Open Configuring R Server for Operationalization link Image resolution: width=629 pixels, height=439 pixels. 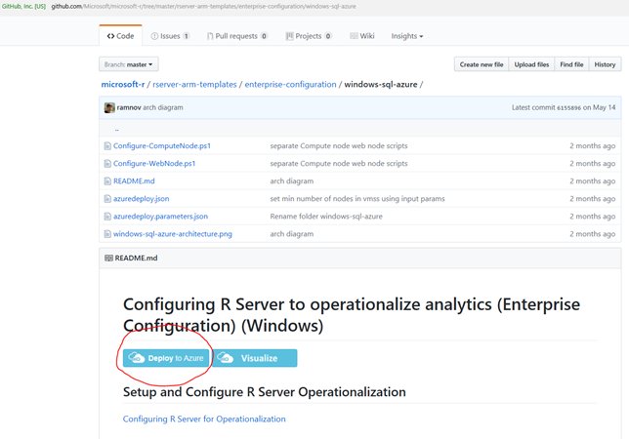tap(204, 419)
